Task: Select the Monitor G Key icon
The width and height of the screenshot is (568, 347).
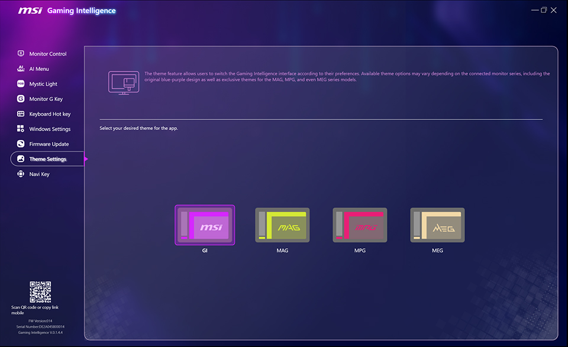Action: click(x=21, y=99)
